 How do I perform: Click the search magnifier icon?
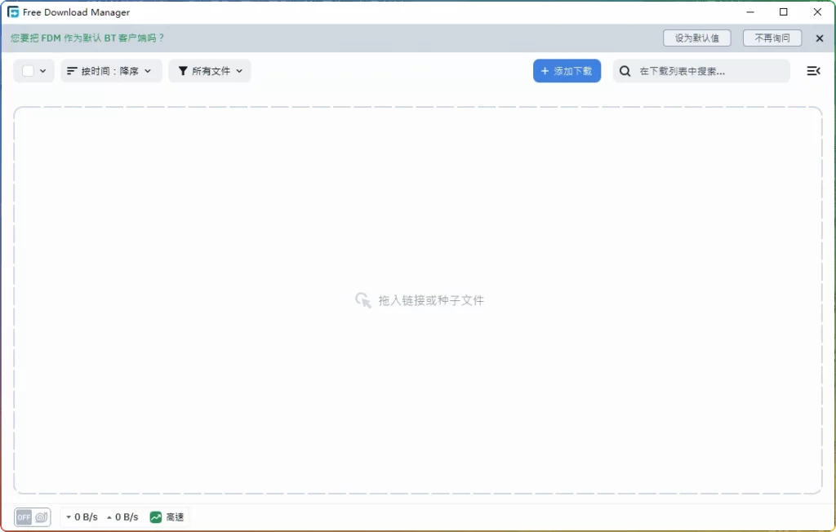[x=625, y=71]
